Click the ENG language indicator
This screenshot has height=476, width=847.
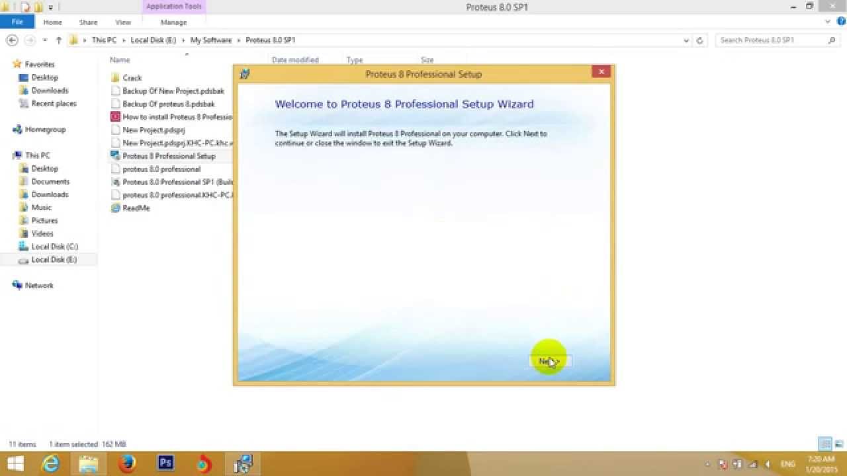pos(788,464)
